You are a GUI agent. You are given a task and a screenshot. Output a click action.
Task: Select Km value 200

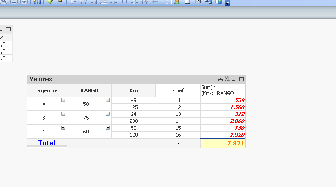133,121
